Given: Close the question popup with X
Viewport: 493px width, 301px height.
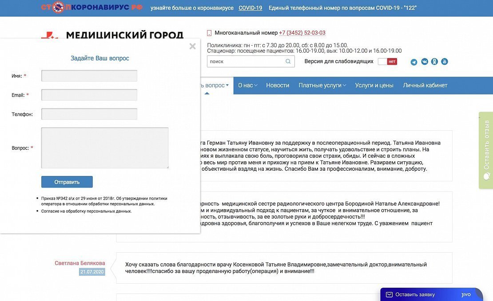Looking at the screenshot, I should click(x=192, y=46).
